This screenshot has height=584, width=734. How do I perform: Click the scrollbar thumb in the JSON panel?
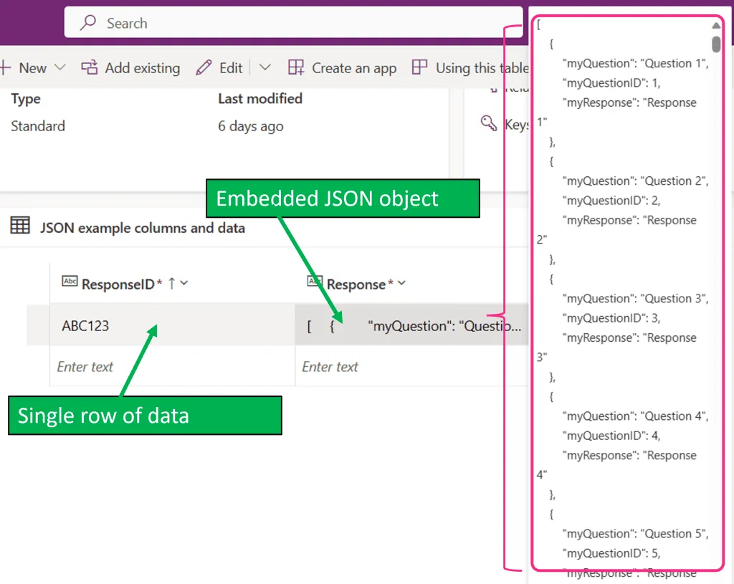(716, 44)
